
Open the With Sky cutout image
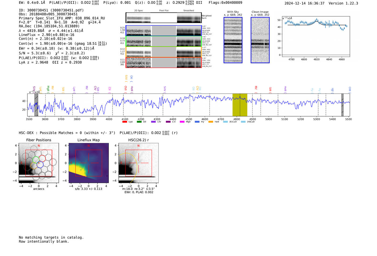[x=233, y=40]
